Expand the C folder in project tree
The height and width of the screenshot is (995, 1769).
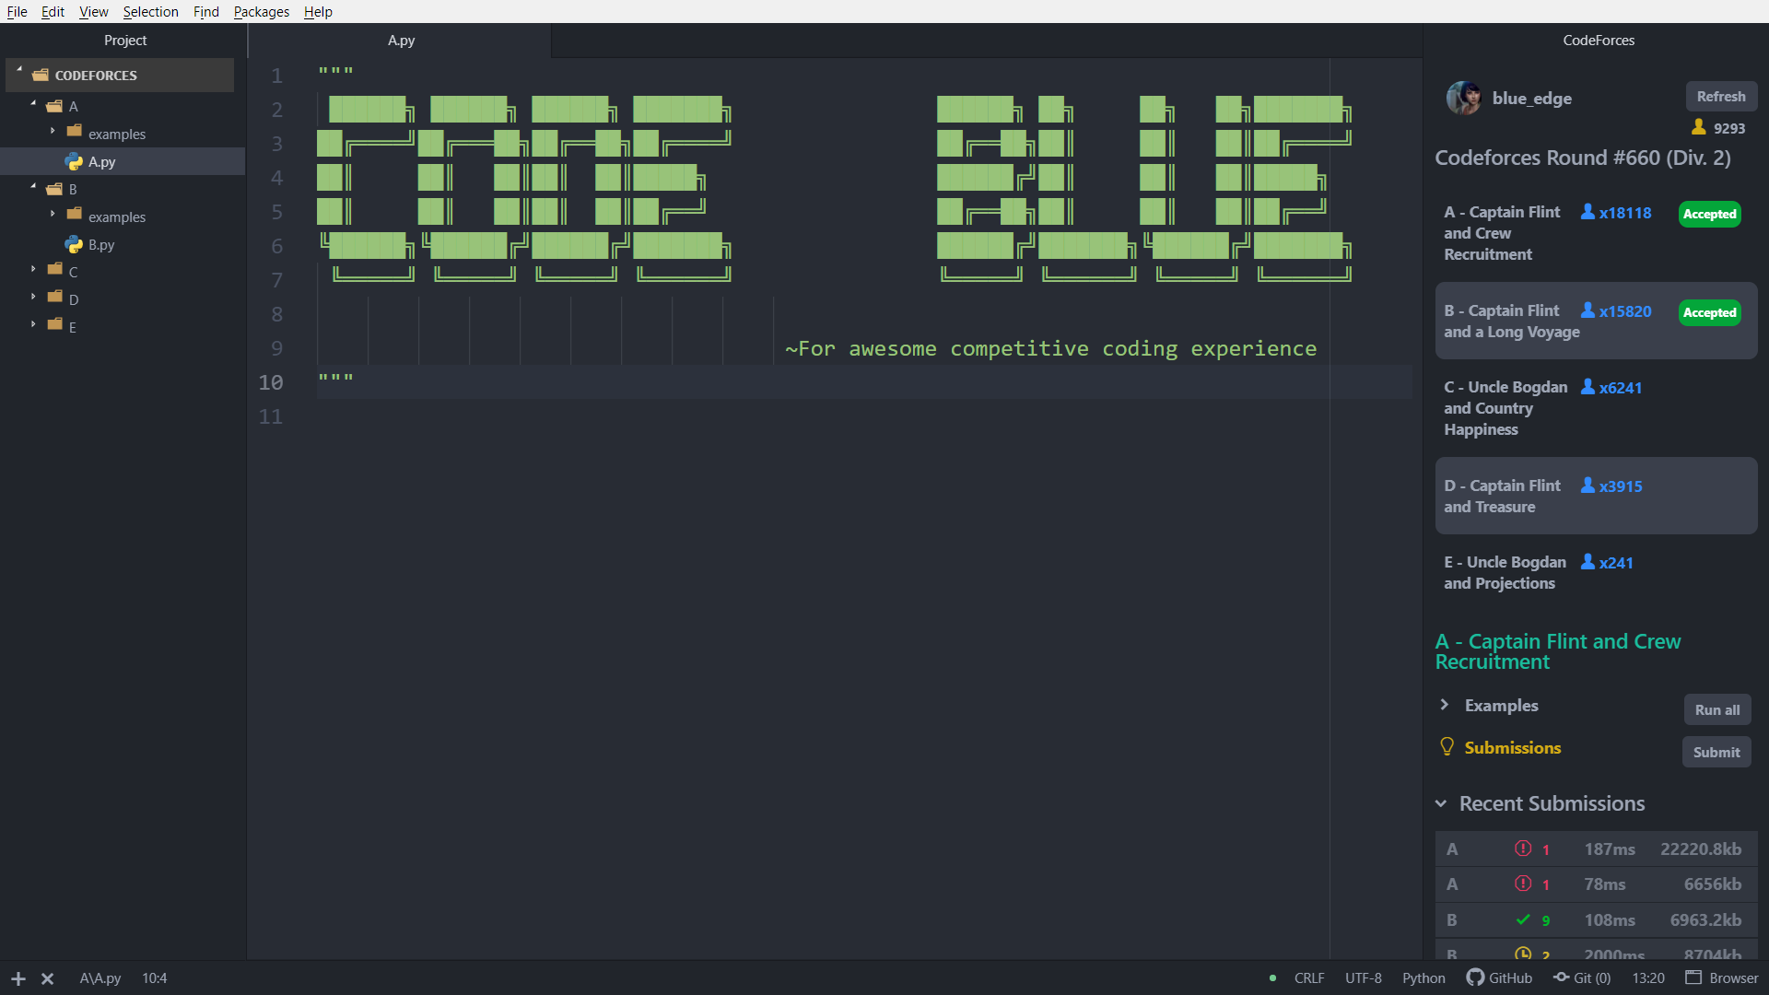[x=33, y=270]
